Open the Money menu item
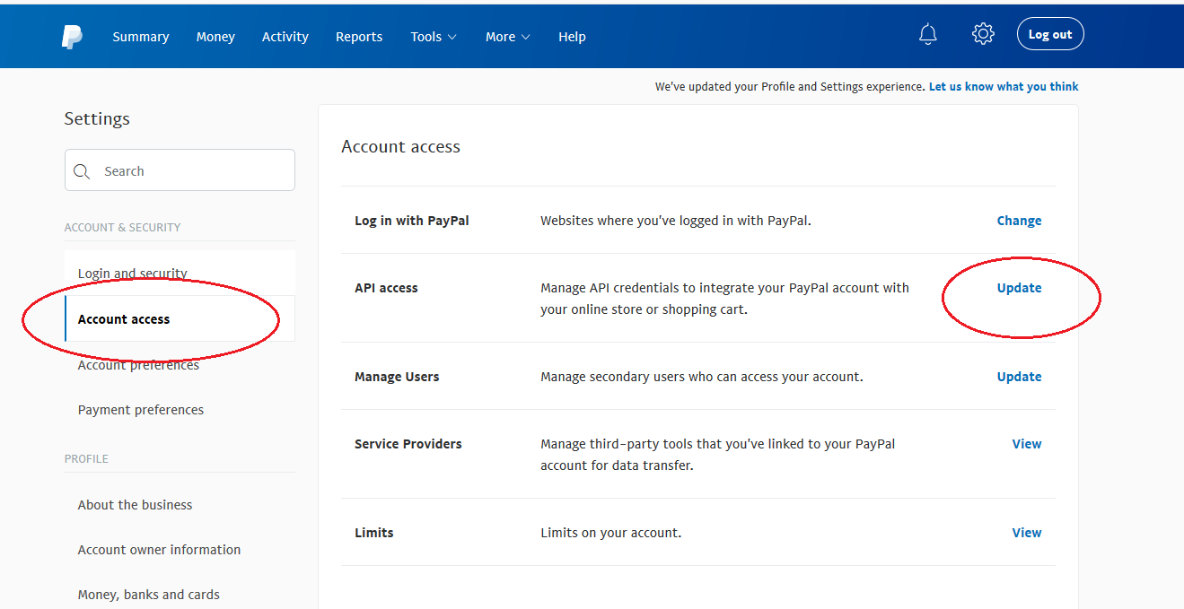 [215, 37]
